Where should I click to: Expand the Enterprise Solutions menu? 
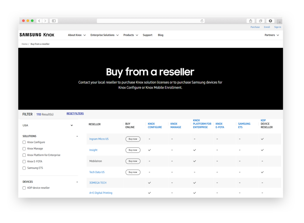104,35
